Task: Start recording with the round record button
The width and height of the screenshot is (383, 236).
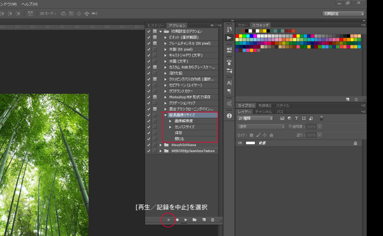Action: coord(177,220)
